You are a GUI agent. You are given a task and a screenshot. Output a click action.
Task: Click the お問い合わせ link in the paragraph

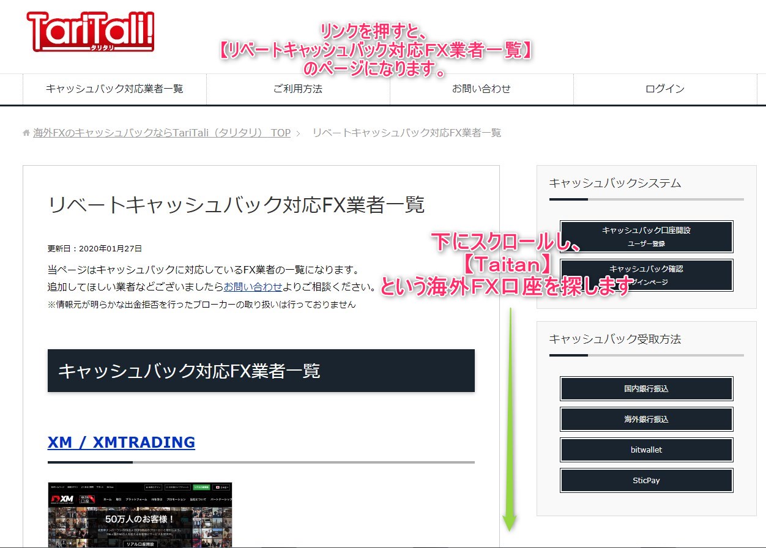[x=253, y=287]
